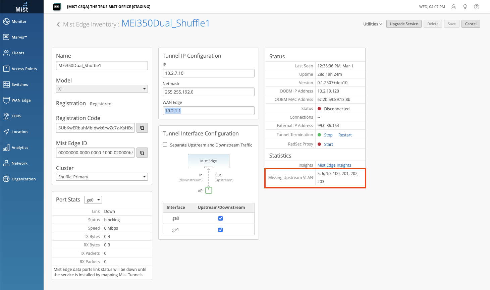The width and height of the screenshot is (490, 290).
Task: Click the AP icon in tunnel diagram
Action: point(209,190)
